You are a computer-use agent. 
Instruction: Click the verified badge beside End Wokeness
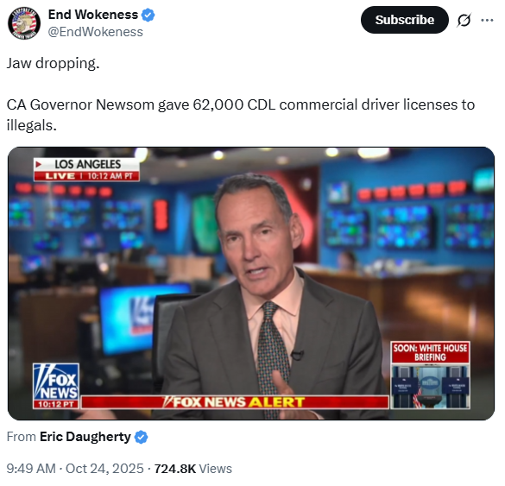coord(148,15)
